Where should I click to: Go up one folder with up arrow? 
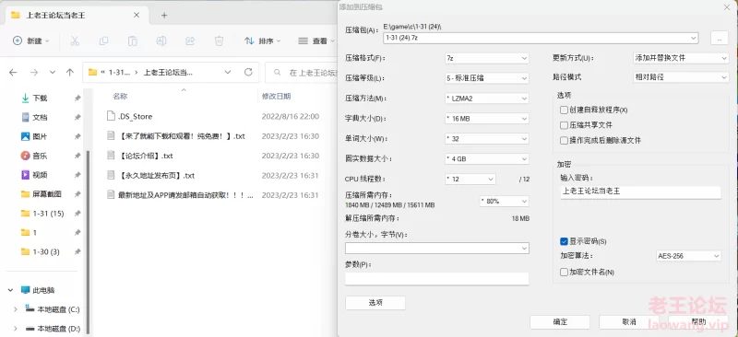click(70, 73)
